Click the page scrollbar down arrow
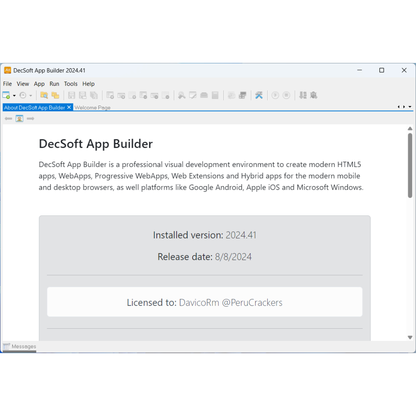 [410, 338]
